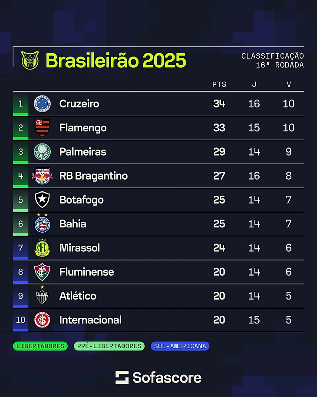Click the RB Bragantino Red Bull logo

(x=42, y=176)
